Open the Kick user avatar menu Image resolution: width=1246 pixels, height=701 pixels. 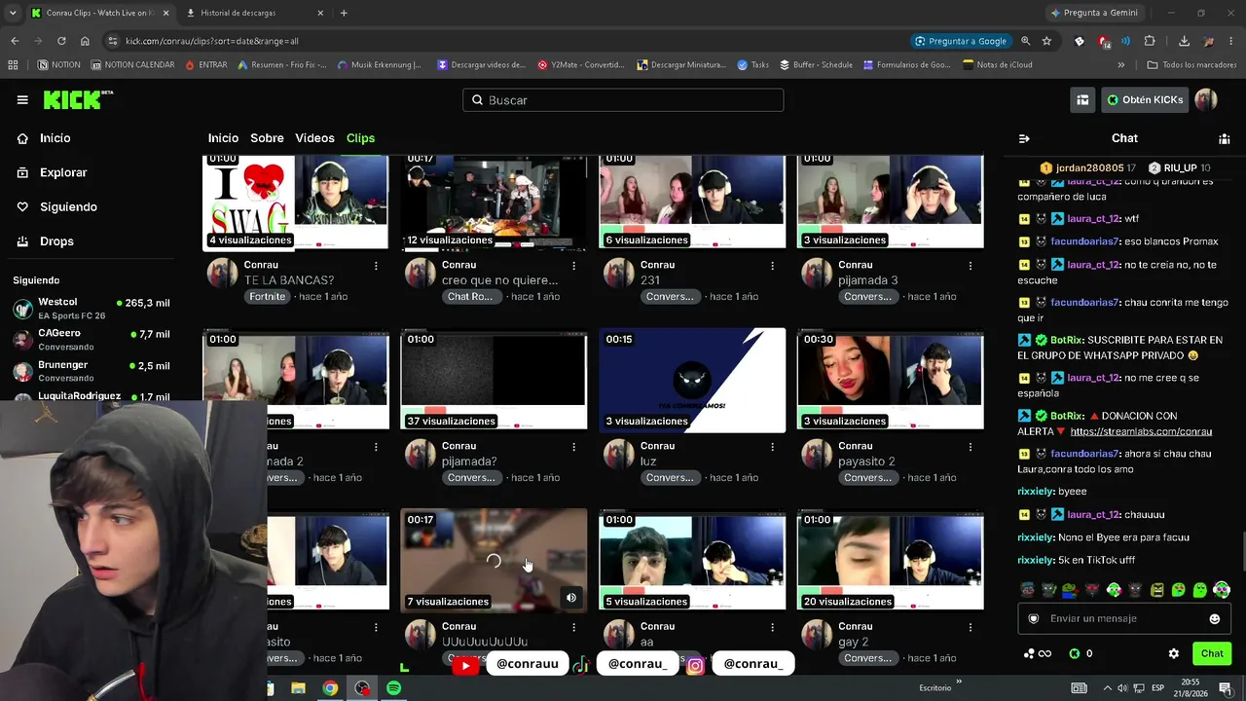click(1206, 99)
